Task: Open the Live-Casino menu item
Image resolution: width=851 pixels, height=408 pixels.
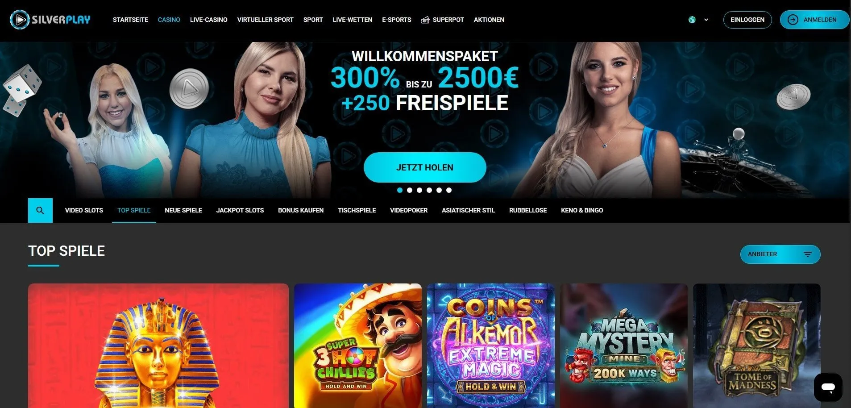Action: 208,20
